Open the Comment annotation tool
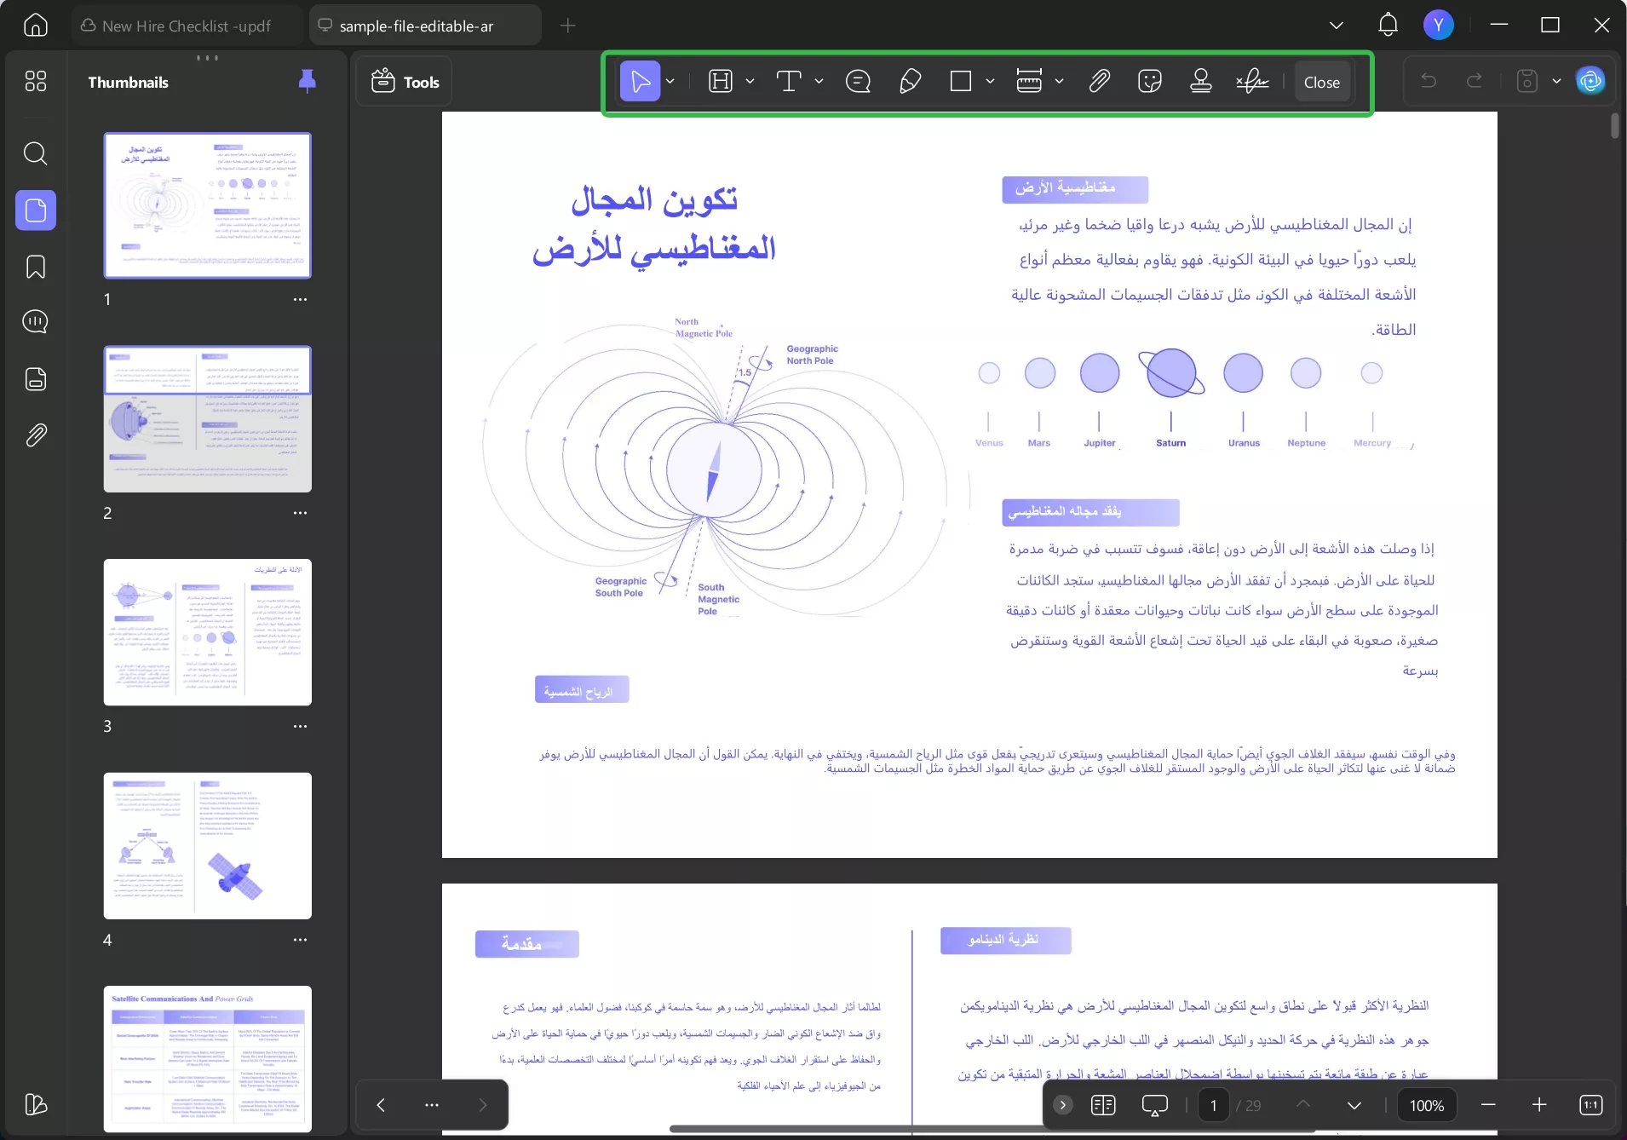The image size is (1627, 1140). [x=859, y=81]
